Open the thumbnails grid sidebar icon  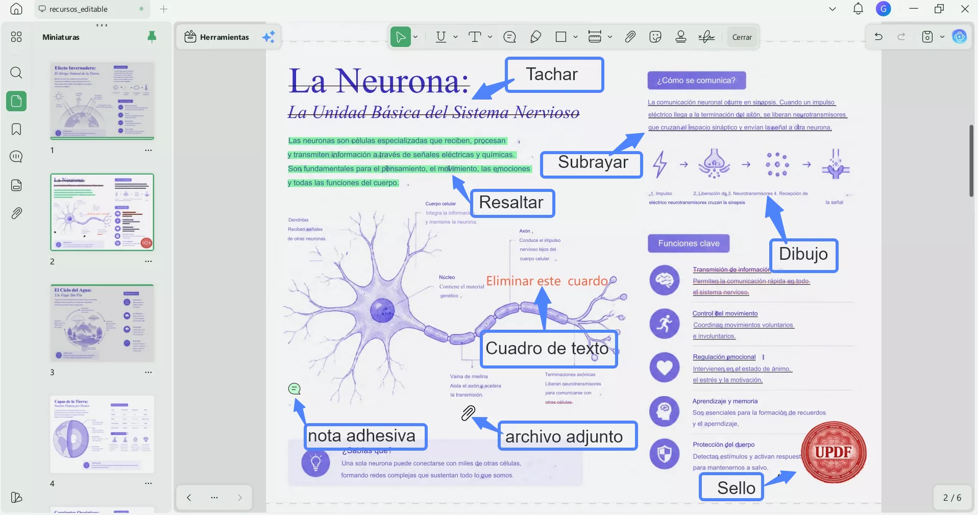16,37
